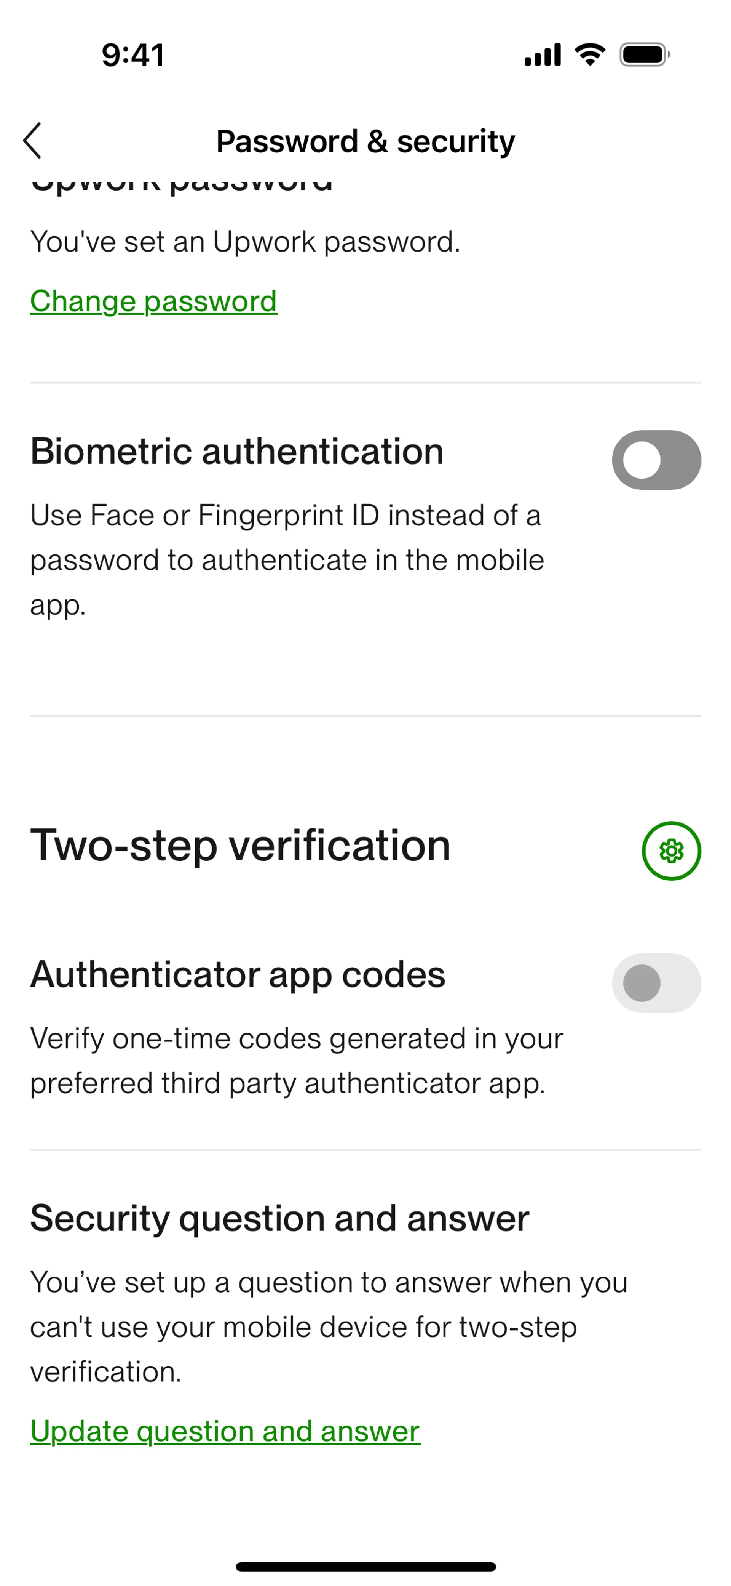Tap "You've set an Upwork password" text
The height and width of the screenshot is (1586, 731).
point(245,241)
